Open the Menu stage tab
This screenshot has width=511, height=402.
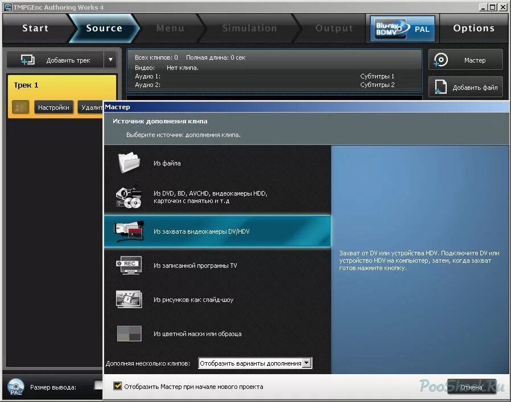point(170,28)
